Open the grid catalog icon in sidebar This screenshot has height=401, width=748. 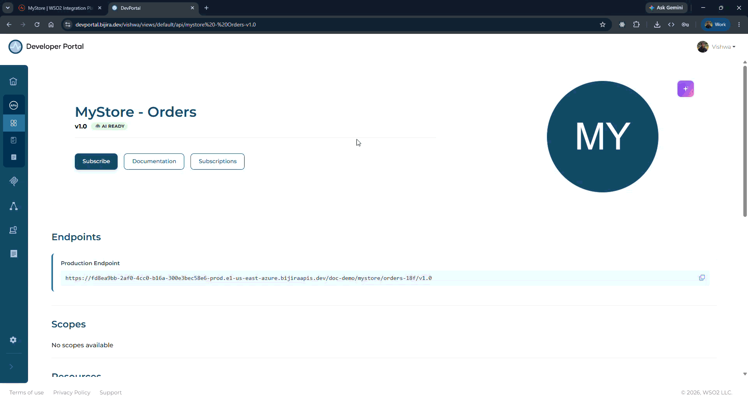[14, 123]
